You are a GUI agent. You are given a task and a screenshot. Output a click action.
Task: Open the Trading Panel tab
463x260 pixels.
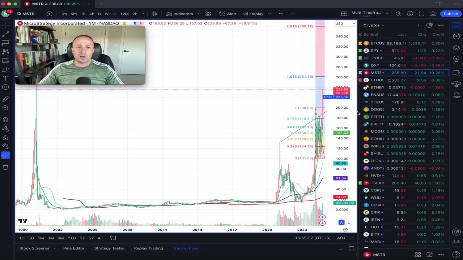pos(186,248)
